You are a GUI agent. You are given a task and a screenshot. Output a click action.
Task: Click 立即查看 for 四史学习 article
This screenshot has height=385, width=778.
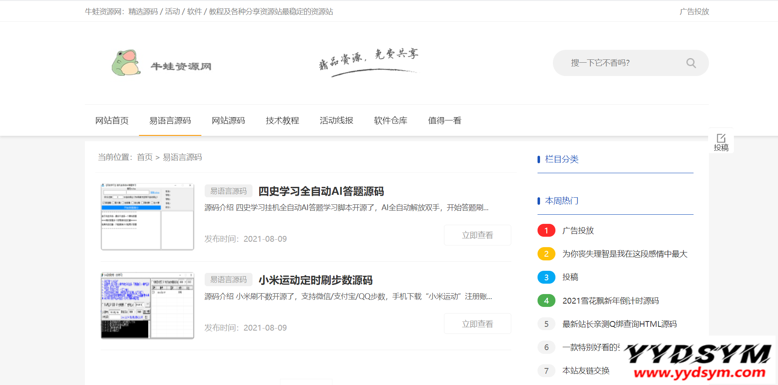tap(477, 235)
